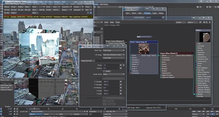219x117 pixels.
Task: Click Reload in the IPR Preview Window
Action: coord(7,6)
